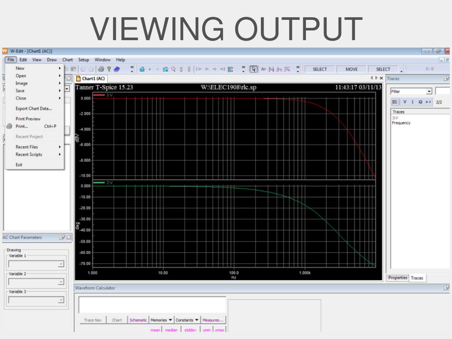This screenshot has height=339, width=452.
Task: Expand toolbar overflow chevron after slope icon
Action: (x=298, y=69)
